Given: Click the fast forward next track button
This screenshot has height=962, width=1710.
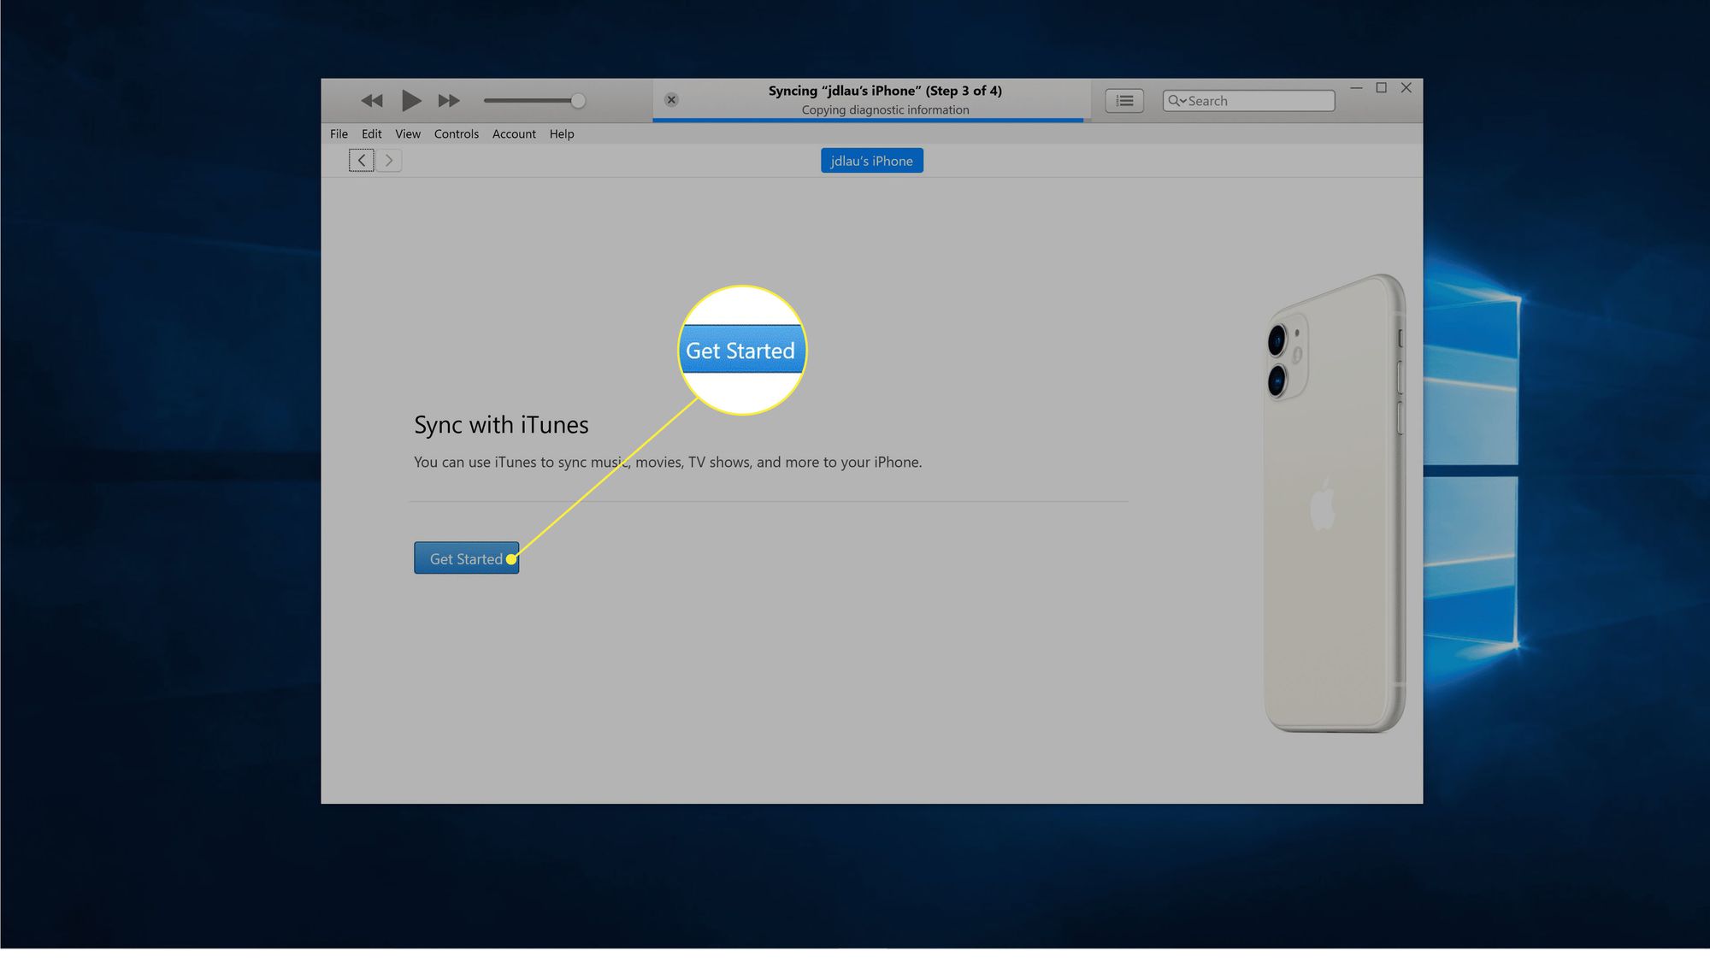Looking at the screenshot, I should coord(449,101).
